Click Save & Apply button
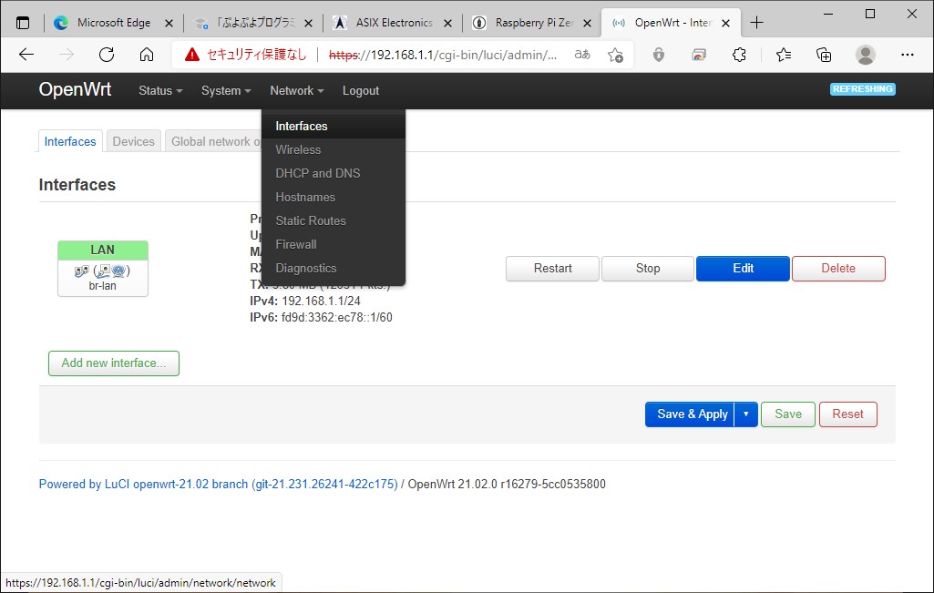 point(691,414)
